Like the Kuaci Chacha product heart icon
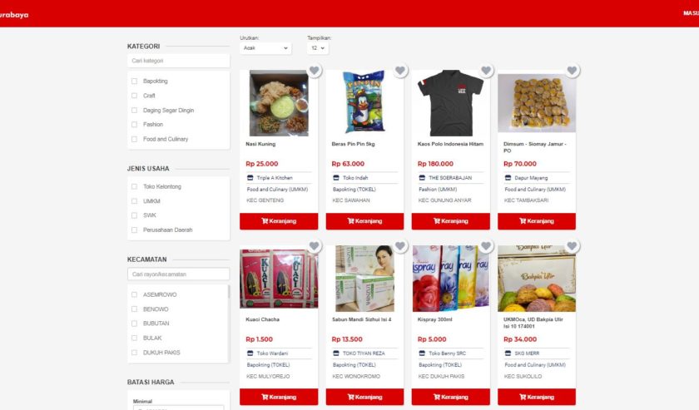699x410 pixels. tap(315, 246)
